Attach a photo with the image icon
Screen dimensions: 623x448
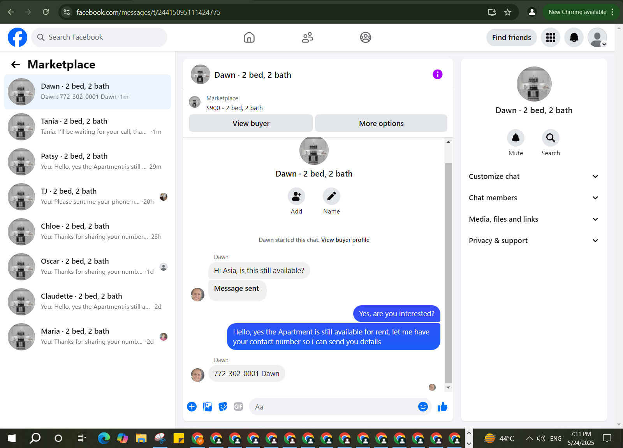click(208, 407)
